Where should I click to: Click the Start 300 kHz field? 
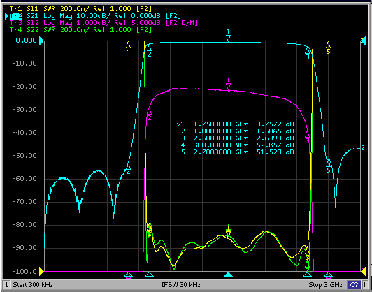33,284
